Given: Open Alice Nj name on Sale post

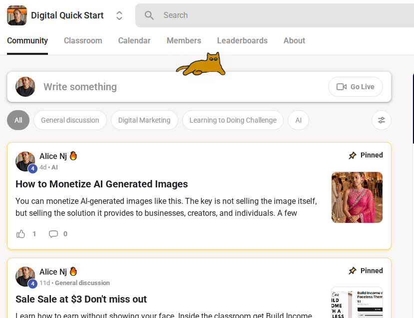Looking at the screenshot, I should point(53,272).
